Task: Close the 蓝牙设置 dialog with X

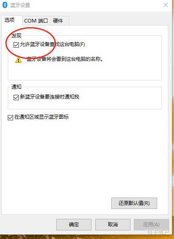Action: (166, 5)
